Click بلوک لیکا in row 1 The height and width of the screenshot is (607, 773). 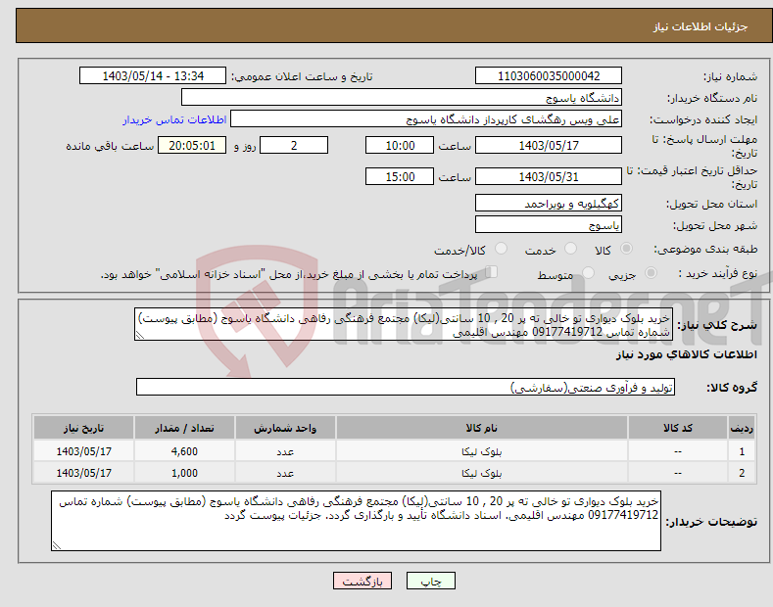482,451
